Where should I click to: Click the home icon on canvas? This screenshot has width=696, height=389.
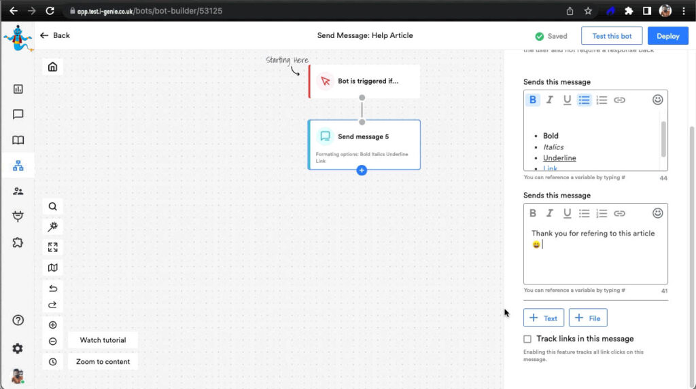(52, 67)
